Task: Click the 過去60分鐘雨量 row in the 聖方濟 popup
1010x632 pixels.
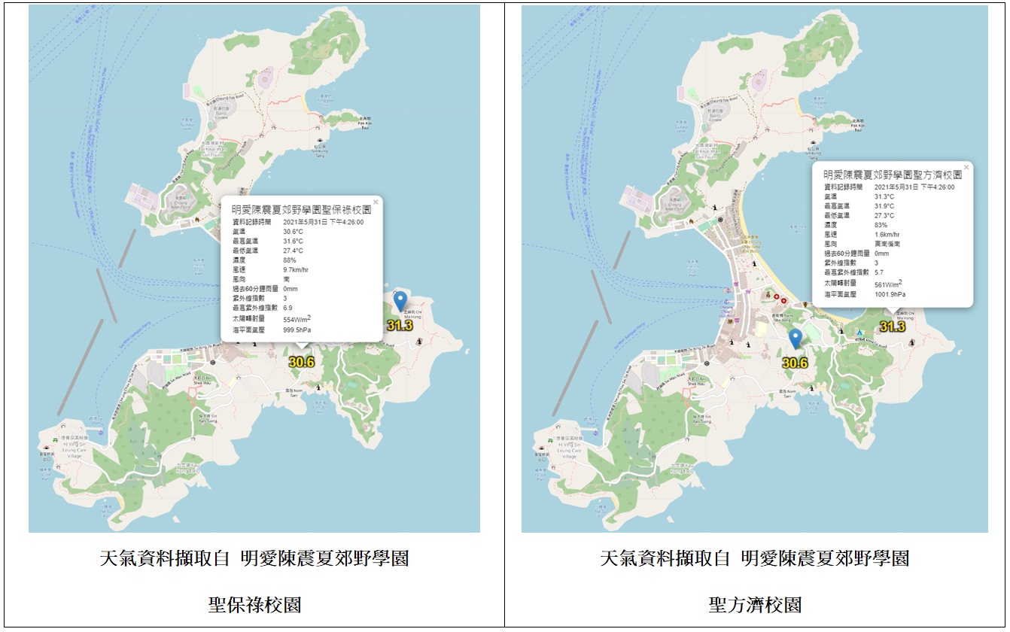Action: tap(857, 254)
